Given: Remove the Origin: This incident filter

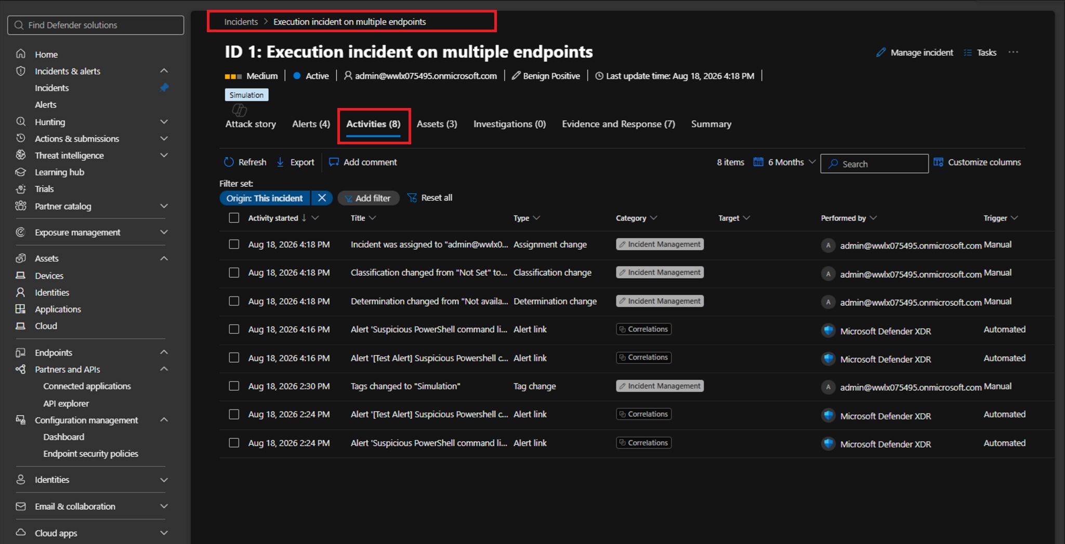Looking at the screenshot, I should [x=322, y=198].
